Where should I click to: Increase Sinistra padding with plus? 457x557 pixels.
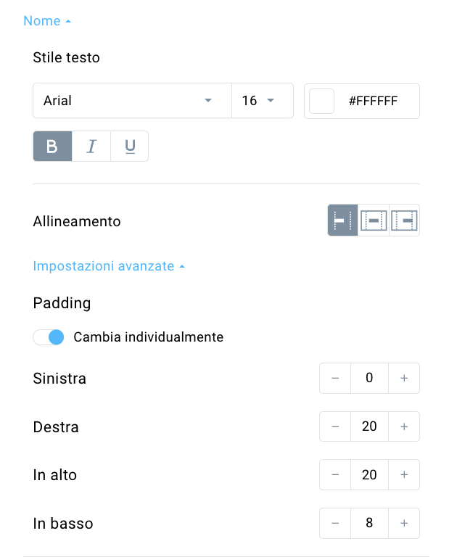(404, 378)
